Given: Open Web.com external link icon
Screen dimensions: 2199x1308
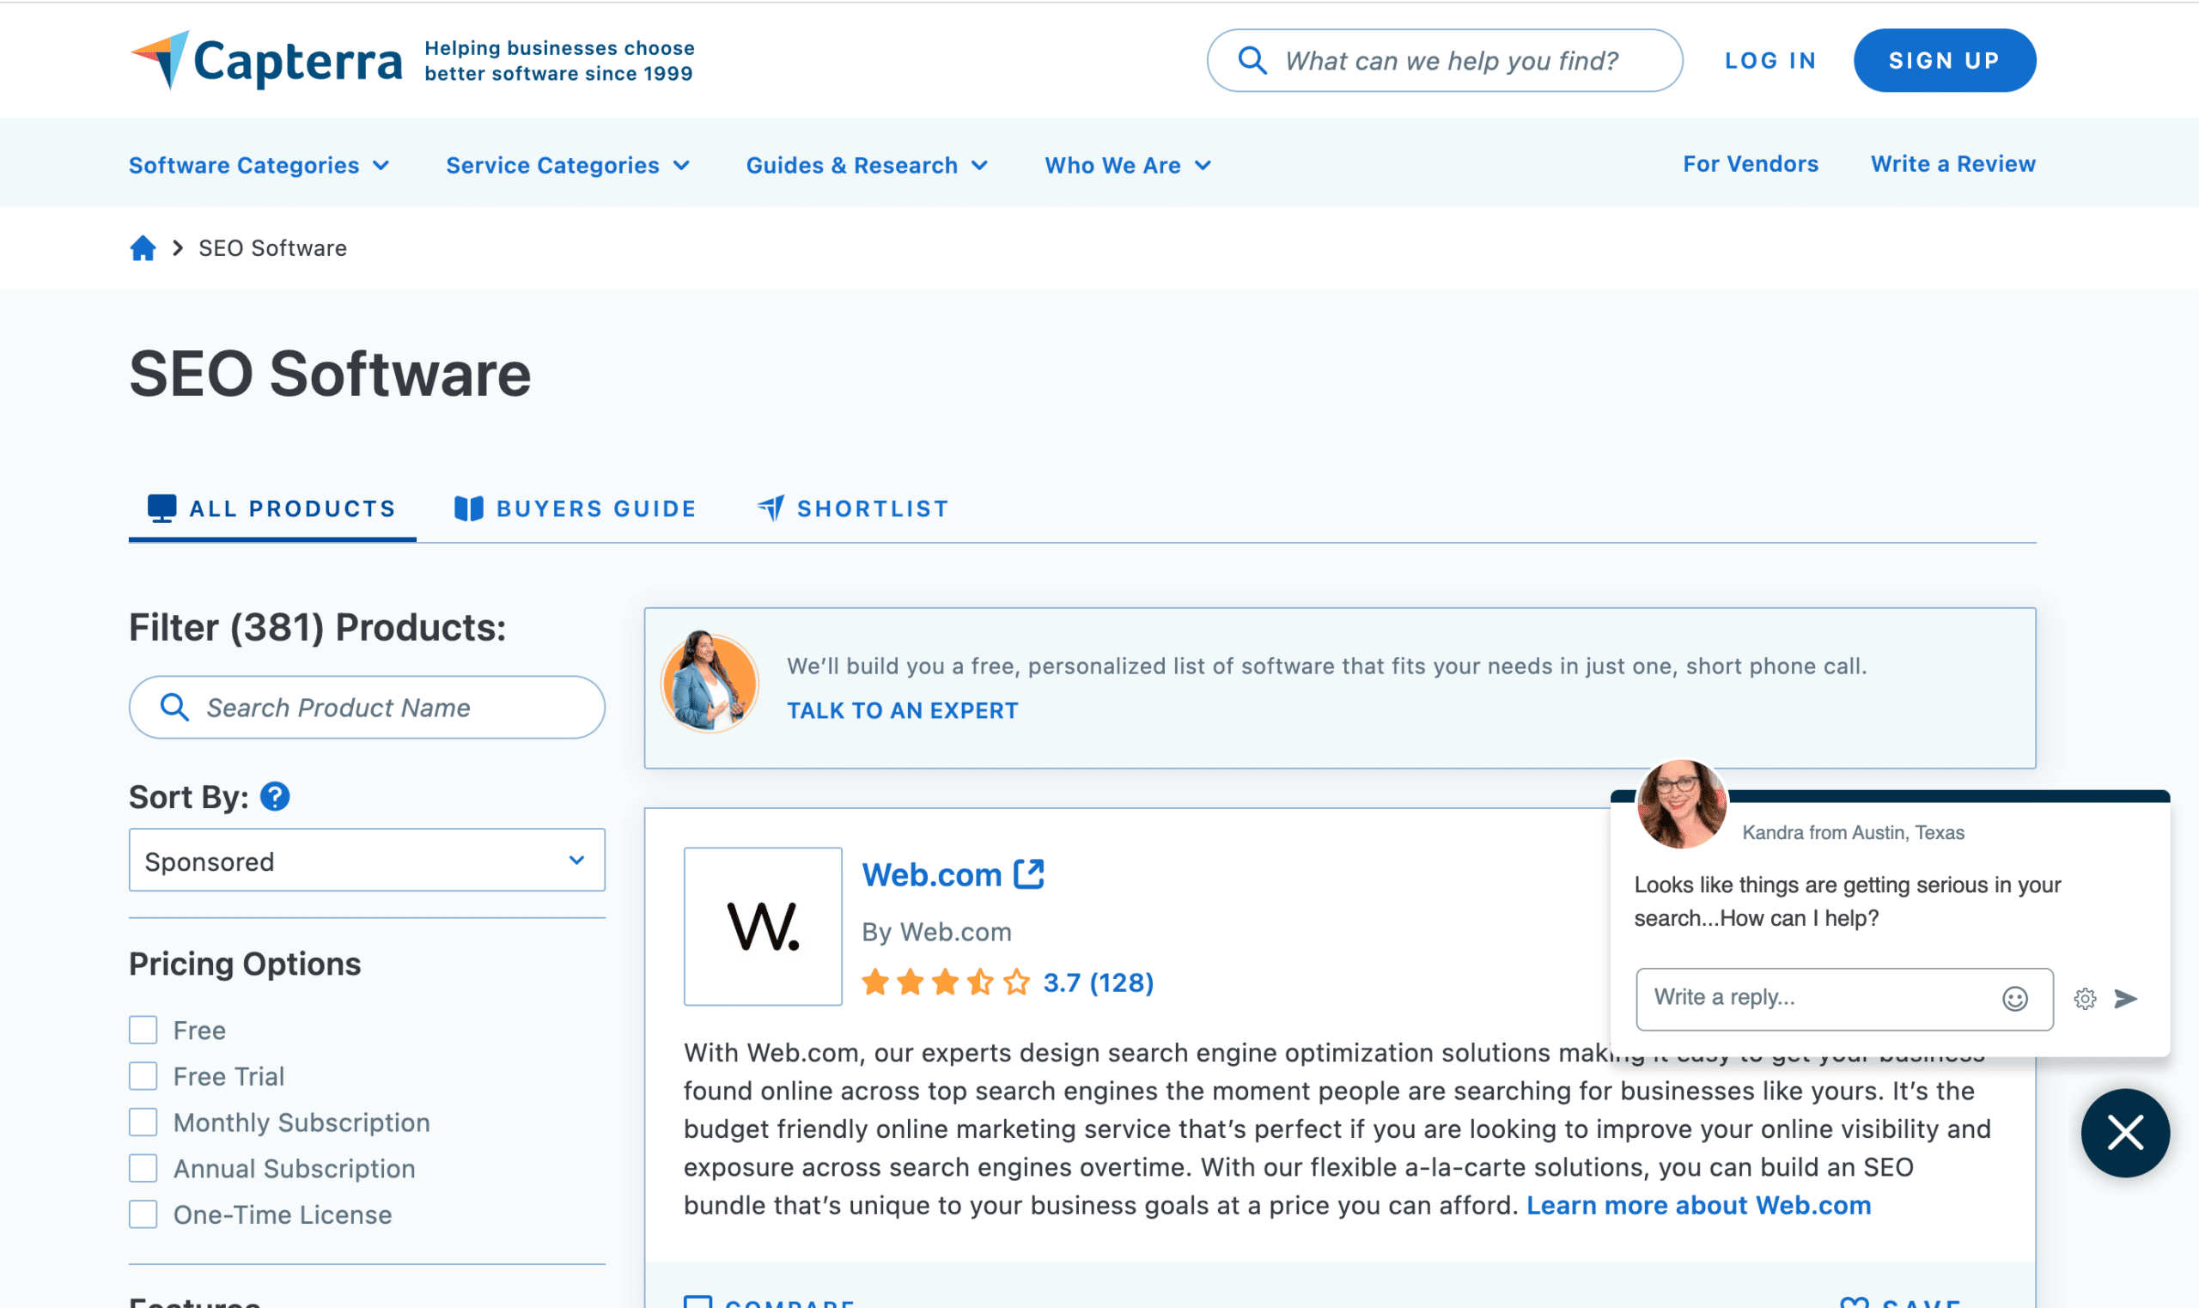Looking at the screenshot, I should (x=1028, y=874).
